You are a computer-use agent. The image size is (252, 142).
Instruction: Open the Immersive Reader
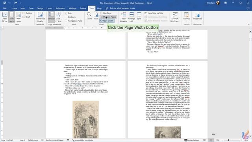pos(40,17)
